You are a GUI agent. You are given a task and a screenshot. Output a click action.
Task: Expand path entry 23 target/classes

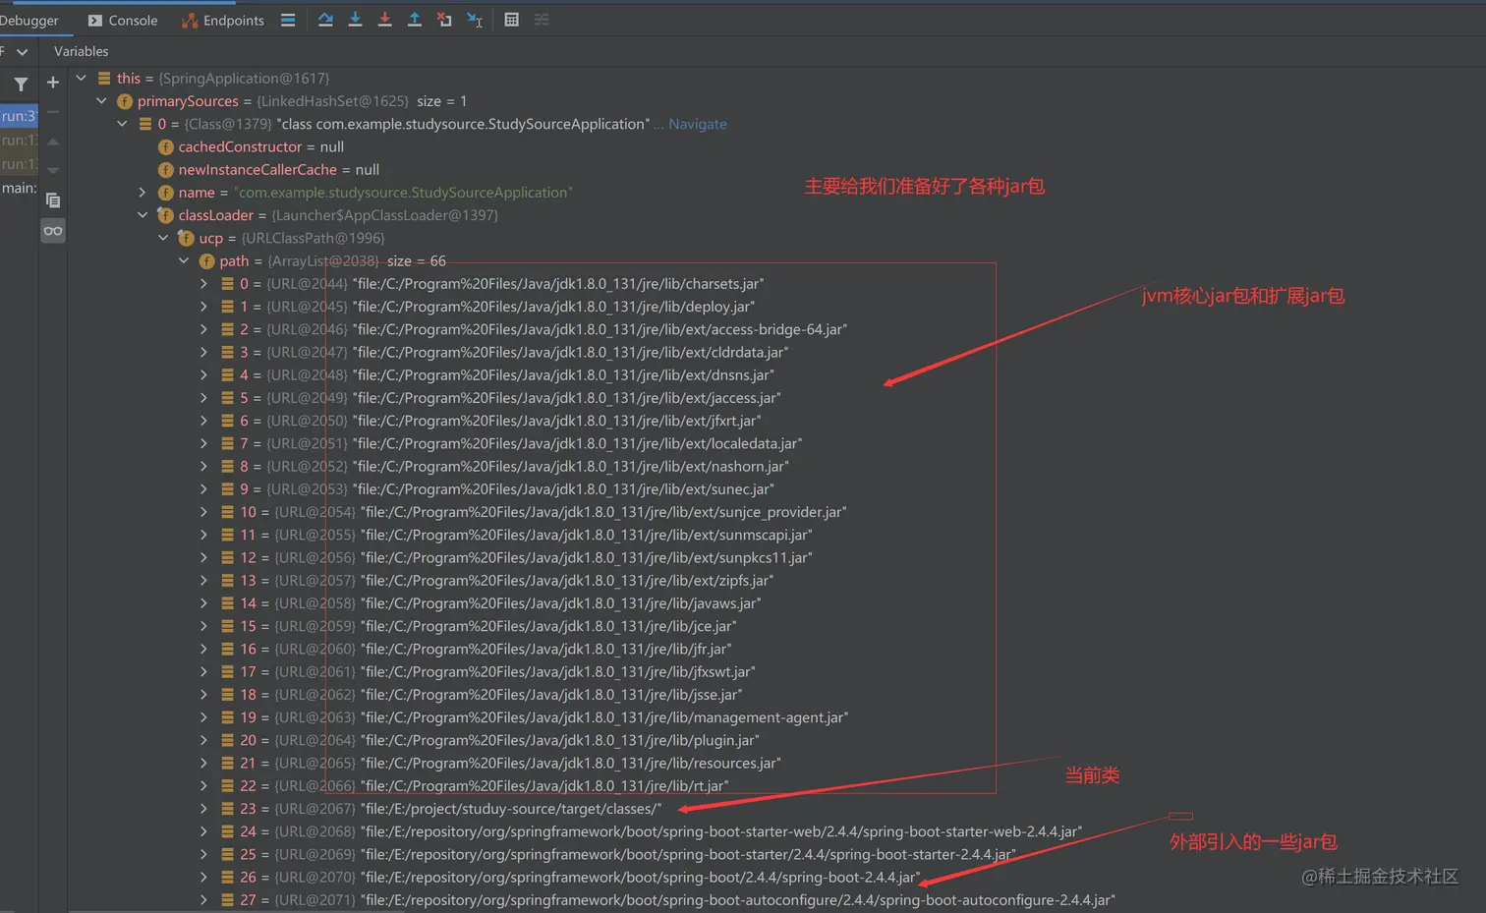(x=203, y=809)
